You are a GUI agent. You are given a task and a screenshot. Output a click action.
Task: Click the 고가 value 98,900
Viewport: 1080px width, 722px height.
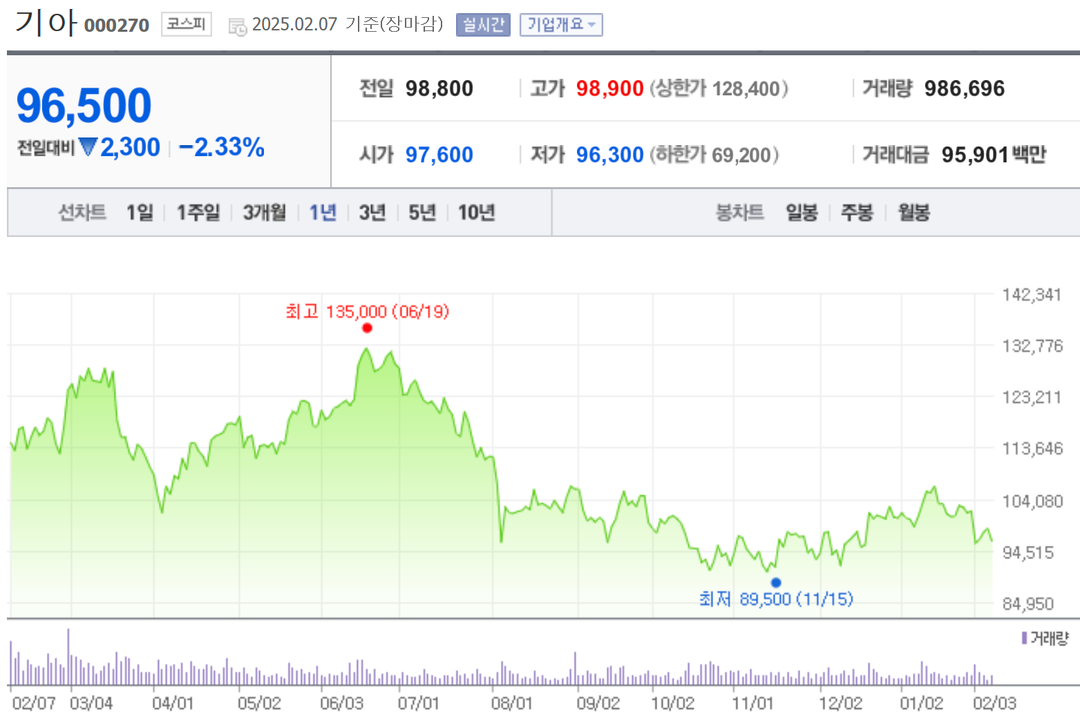(x=609, y=88)
